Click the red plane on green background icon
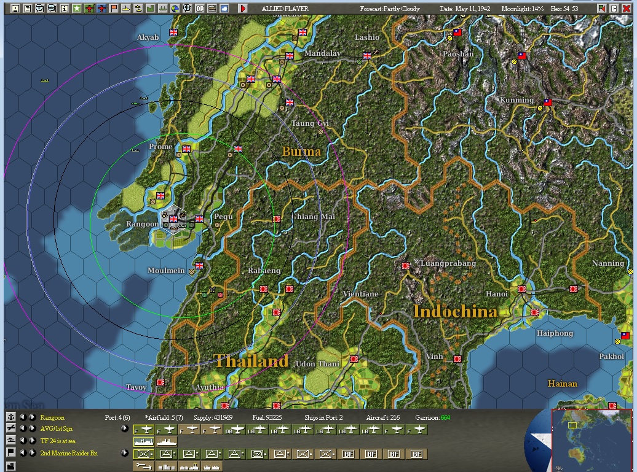This screenshot has height=472, width=637. coord(89,8)
